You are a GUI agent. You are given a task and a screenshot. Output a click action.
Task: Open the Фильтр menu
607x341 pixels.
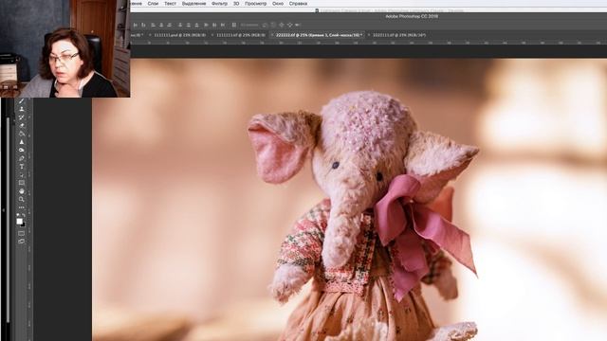coord(219,4)
